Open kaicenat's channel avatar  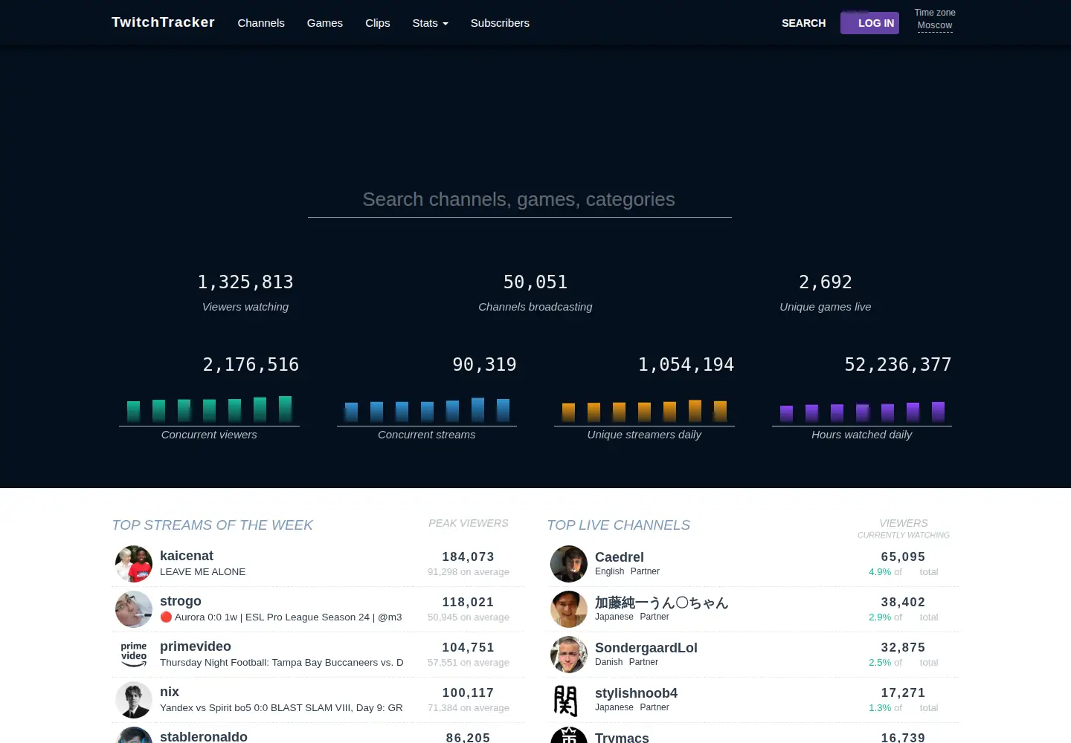pos(134,564)
